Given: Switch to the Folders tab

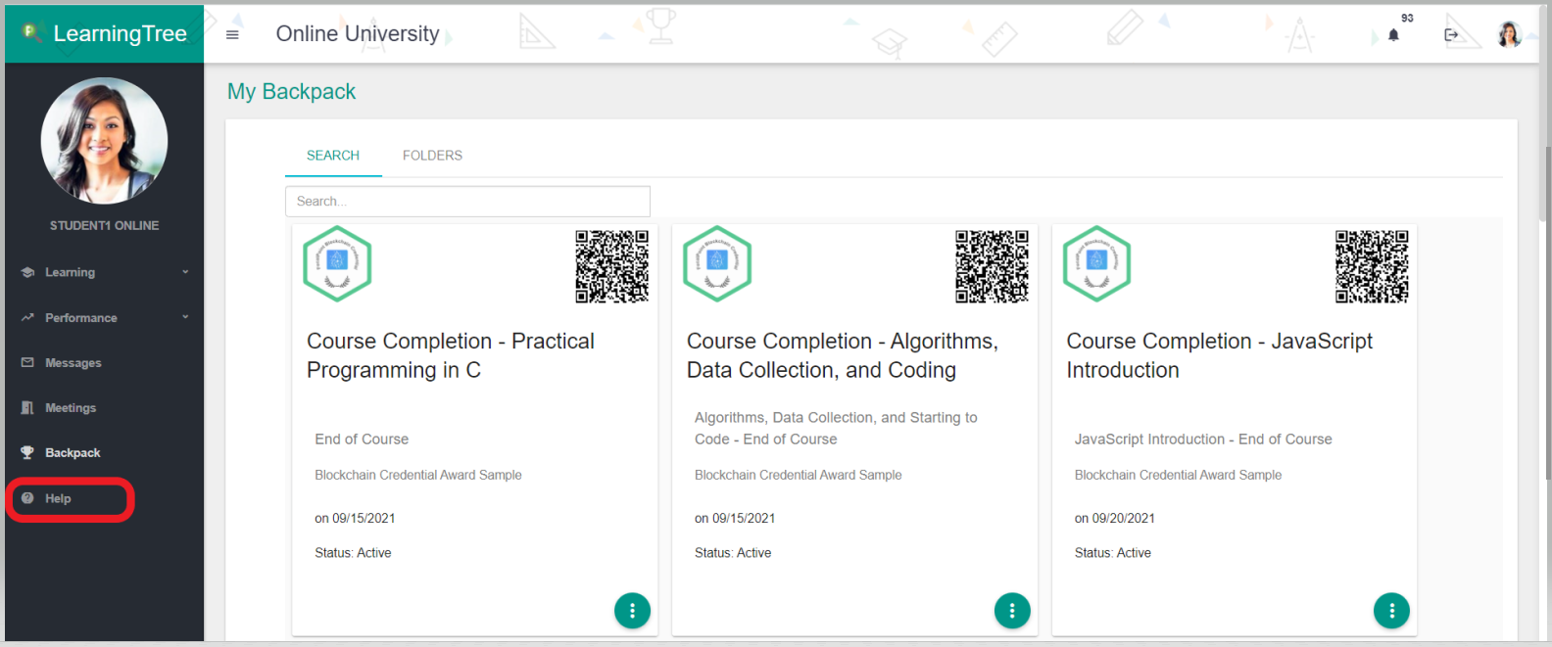Looking at the screenshot, I should [x=432, y=156].
